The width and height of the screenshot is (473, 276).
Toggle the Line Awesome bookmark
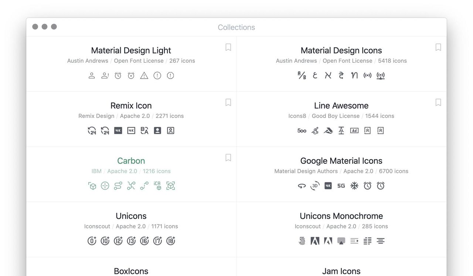click(x=438, y=102)
